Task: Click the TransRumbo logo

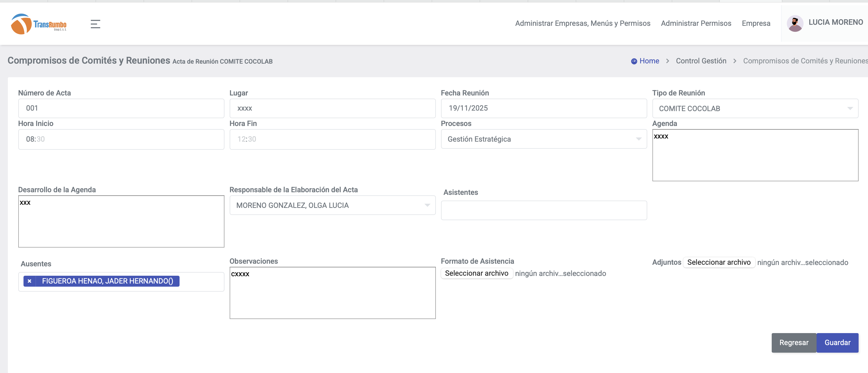Action: pos(38,24)
